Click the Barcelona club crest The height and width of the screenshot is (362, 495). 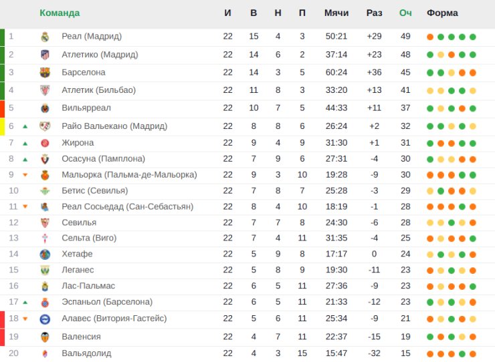click(x=45, y=73)
